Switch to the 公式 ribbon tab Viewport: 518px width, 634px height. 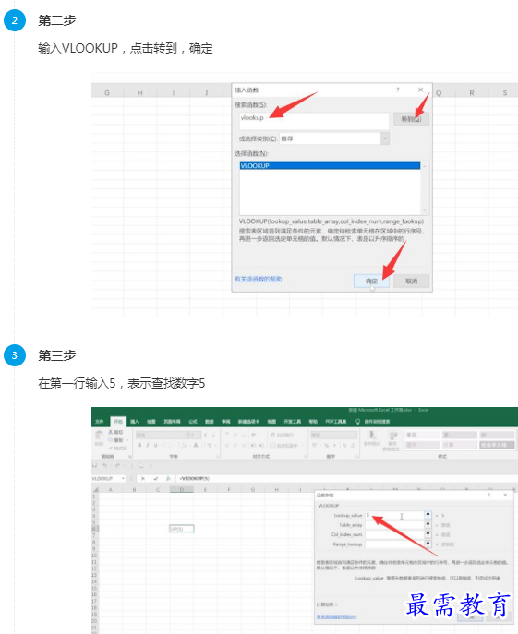[193, 422]
